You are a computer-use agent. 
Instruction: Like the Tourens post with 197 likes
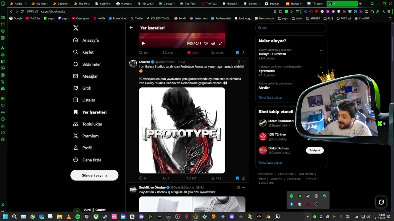191,178
